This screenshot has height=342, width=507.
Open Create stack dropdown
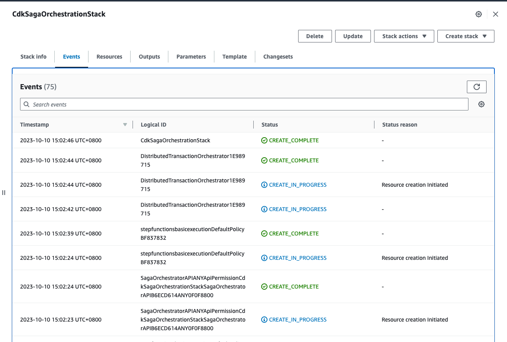coord(466,36)
